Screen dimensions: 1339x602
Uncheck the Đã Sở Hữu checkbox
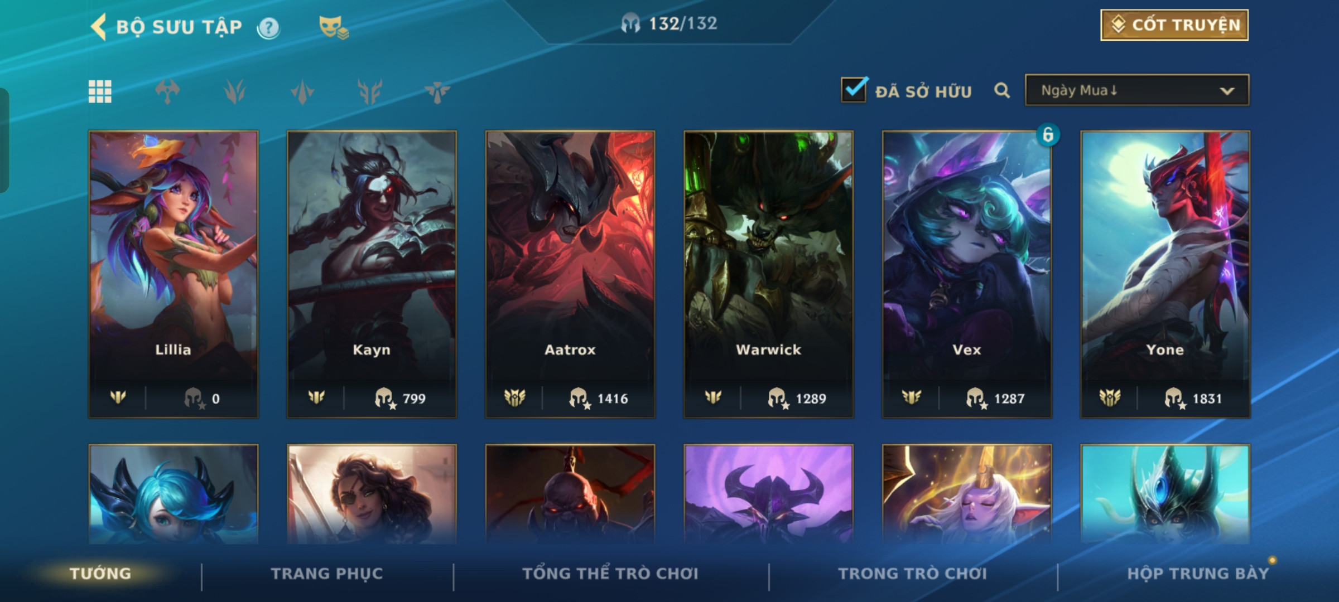click(854, 89)
